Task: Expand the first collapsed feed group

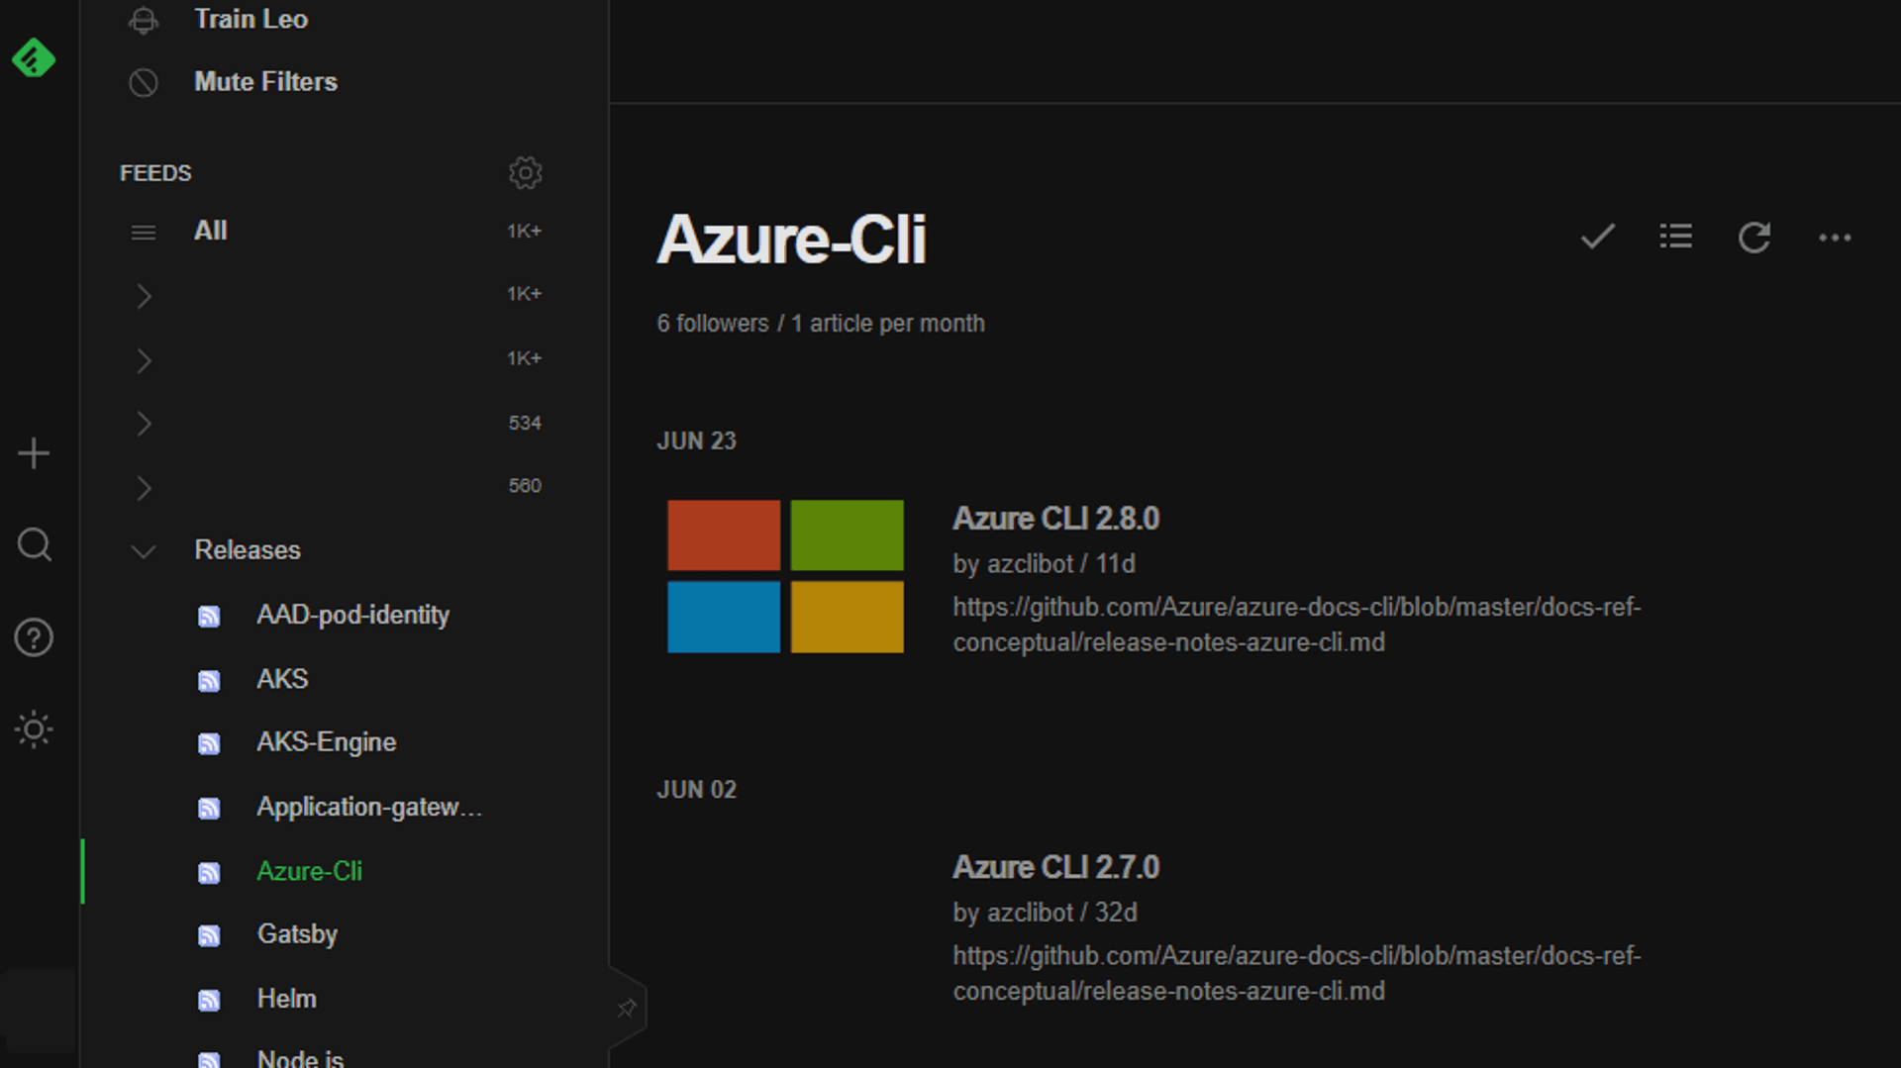Action: [x=144, y=296]
